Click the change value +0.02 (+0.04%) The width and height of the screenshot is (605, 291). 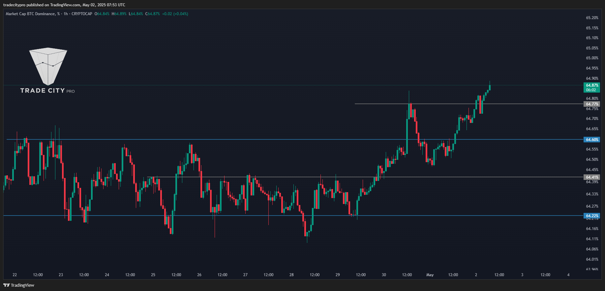175,14
